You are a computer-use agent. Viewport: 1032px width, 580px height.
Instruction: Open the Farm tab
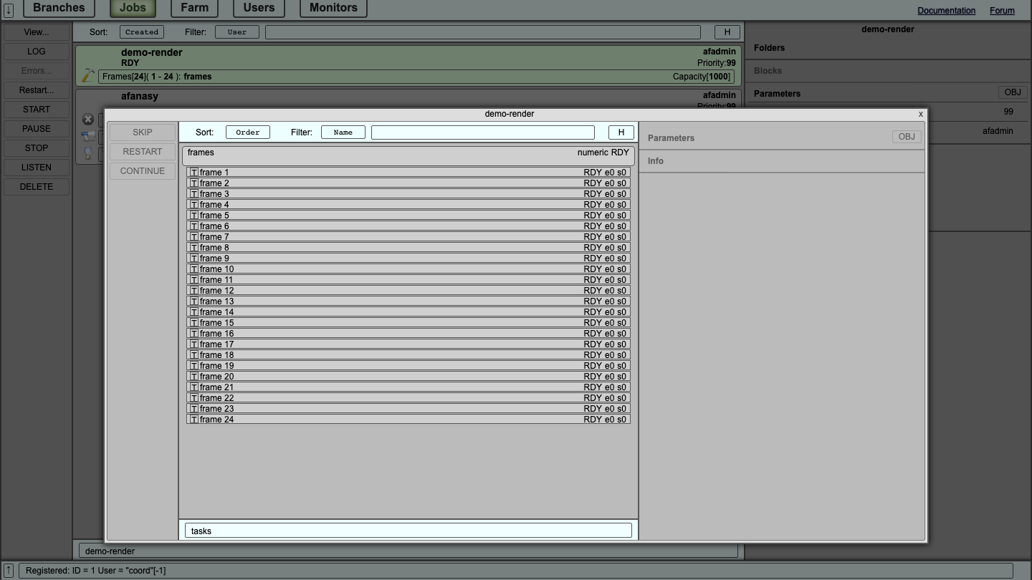195,8
